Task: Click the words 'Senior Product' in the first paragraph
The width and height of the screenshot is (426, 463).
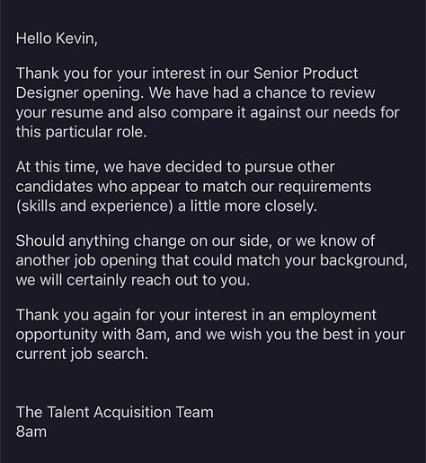Action: [x=306, y=74]
